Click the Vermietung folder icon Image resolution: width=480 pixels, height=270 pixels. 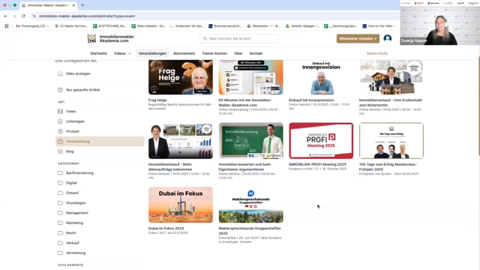tap(60, 253)
